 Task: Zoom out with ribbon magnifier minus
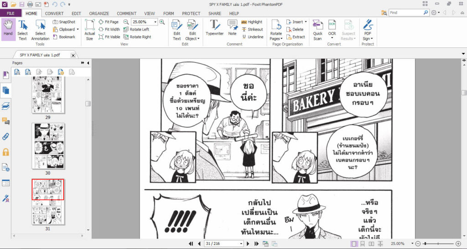126,22
